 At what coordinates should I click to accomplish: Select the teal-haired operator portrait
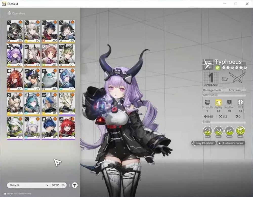(32, 104)
